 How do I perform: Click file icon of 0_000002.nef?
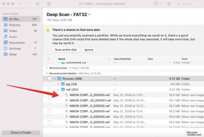click(x=67, y=106)
